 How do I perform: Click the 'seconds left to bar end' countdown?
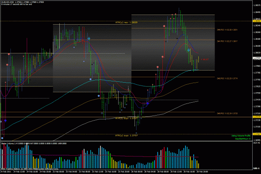pyautogui.click(x=16, y=4)
